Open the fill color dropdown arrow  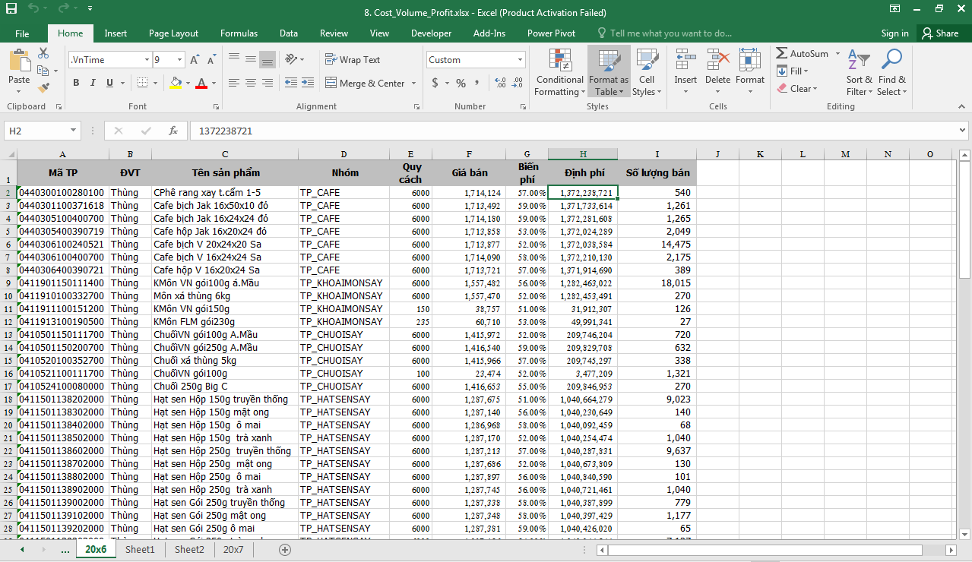(188, 84)
